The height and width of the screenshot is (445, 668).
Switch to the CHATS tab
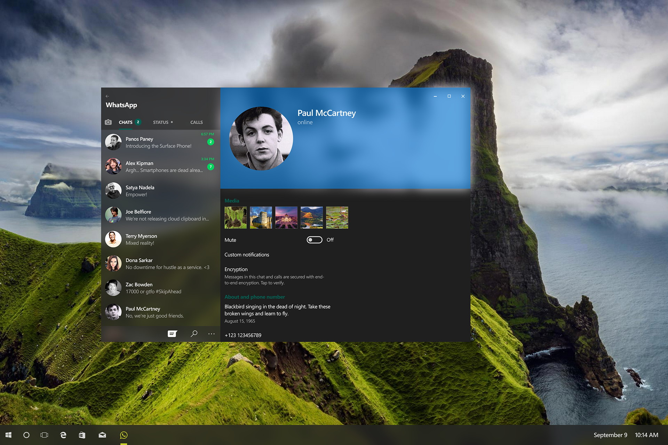click(126, 122)
